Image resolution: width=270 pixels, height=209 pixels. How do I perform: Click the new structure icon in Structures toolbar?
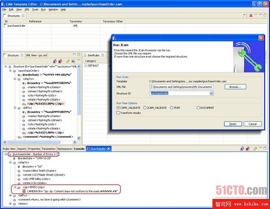[245, 16]
